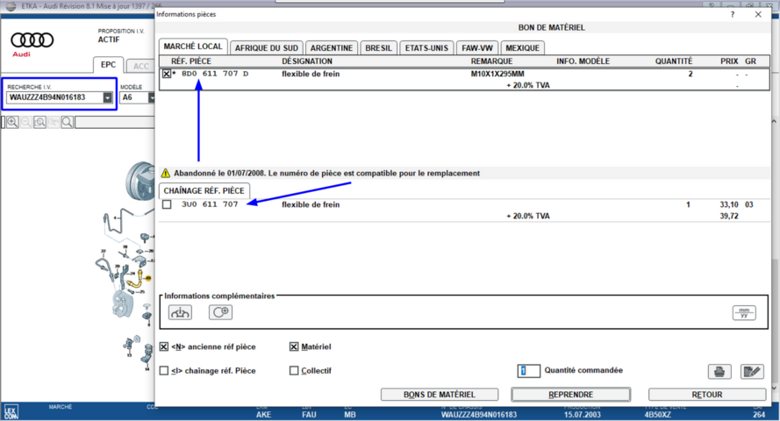Image resolution: width=780 pixels, height=421 pixels.
Task: Click the plain search magnifier icon
Action: point(68,122)
